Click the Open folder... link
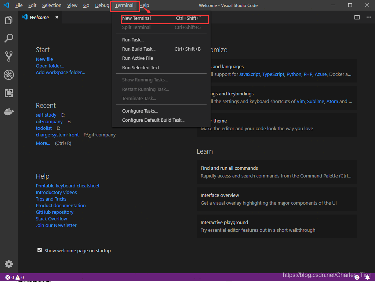The width and height of the screenshot is (375, 282). tap(50, 66)
